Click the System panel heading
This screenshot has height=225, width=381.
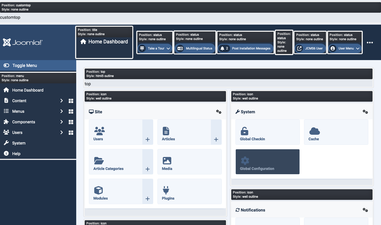245,112
